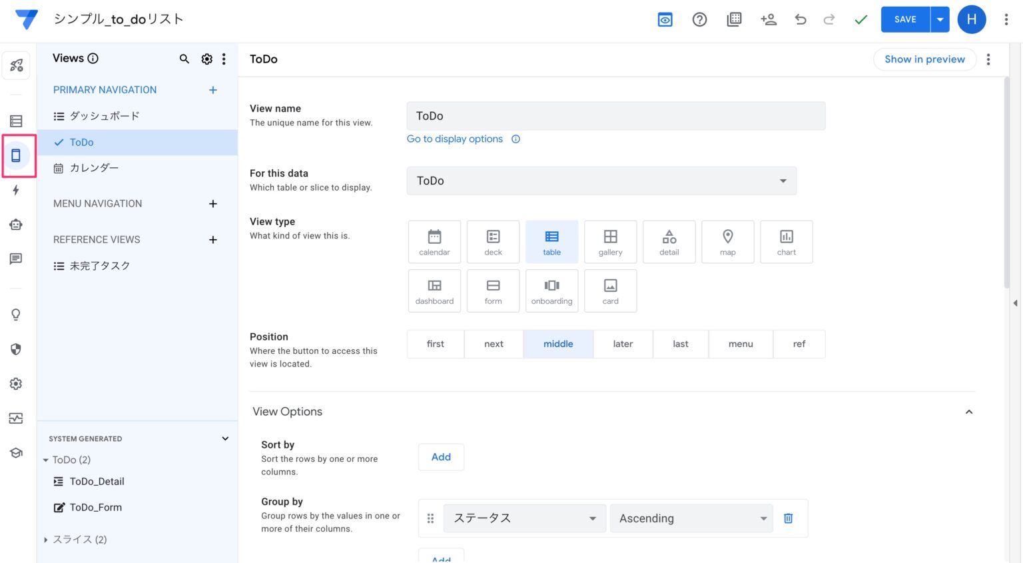This screenshot has width=1023, height=563.
Task: Click Show in preview
Action: [x=924, y=59]
